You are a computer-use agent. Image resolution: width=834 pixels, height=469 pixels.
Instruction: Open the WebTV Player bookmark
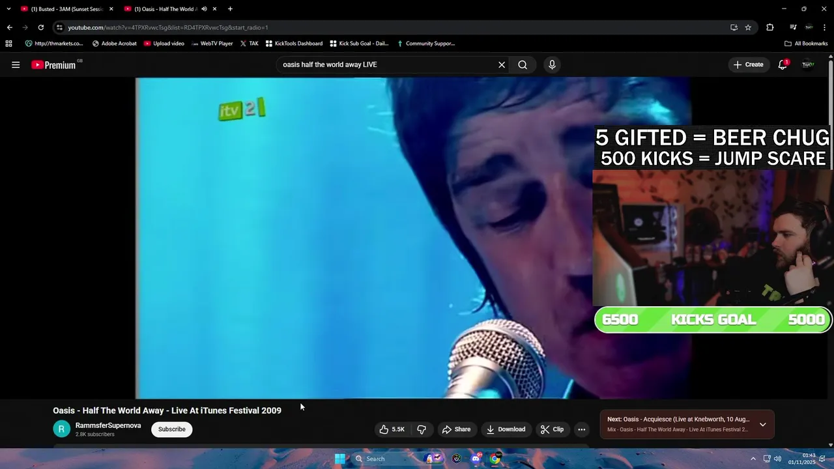click(212, 44)
